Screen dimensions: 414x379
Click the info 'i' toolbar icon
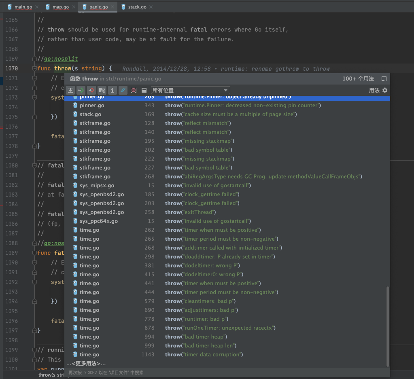(x=113, y=90)
